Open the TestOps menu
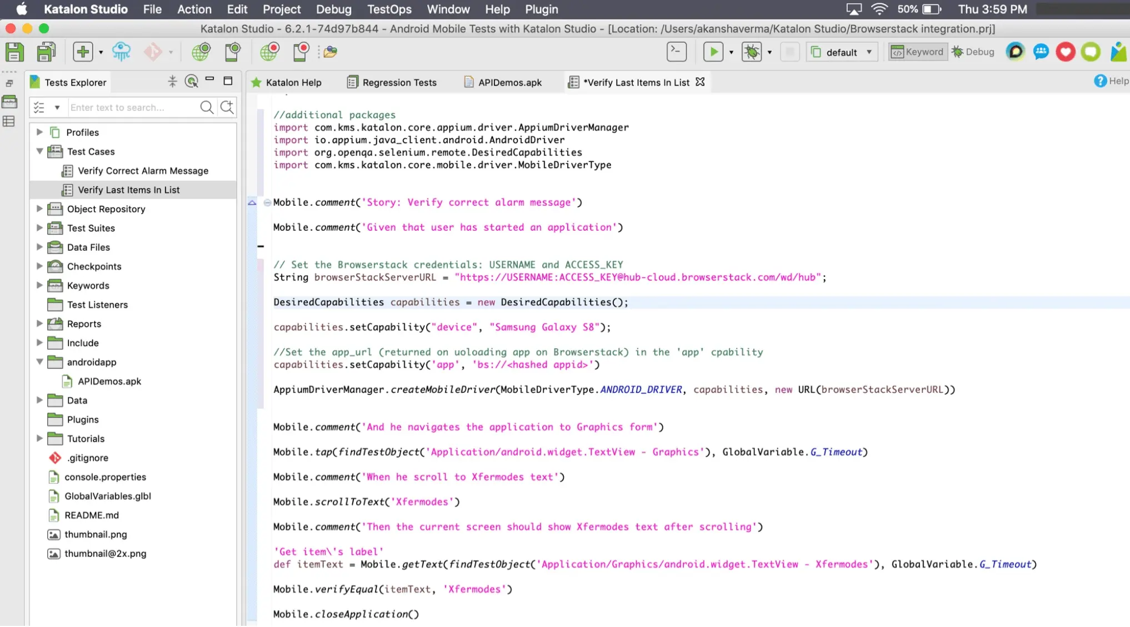This screenshot has width=1130, height=627. pos(389,9)
